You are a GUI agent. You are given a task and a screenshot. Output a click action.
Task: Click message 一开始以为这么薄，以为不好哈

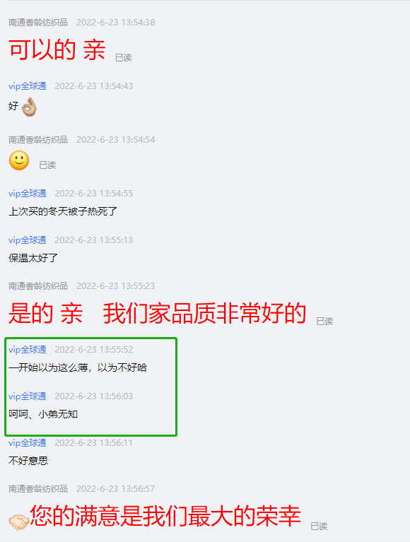tap(78, 367)
